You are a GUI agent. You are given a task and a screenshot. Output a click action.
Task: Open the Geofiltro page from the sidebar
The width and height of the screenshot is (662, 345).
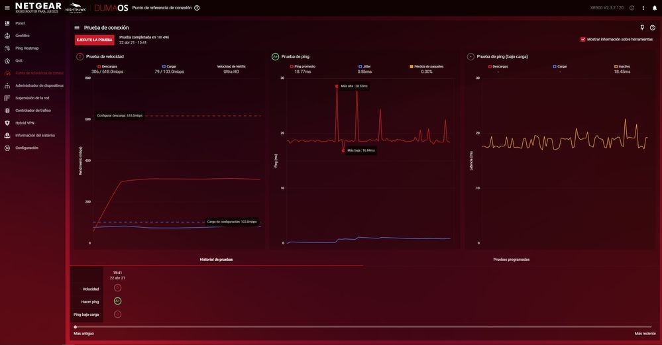23,36
